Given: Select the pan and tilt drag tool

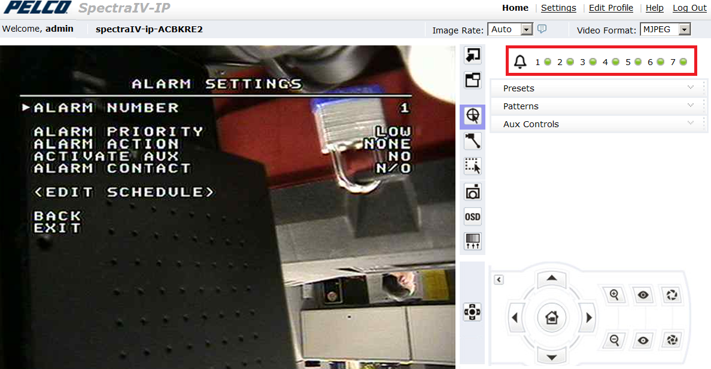Looking at the screenshot, I should click(x=472, y=141).
